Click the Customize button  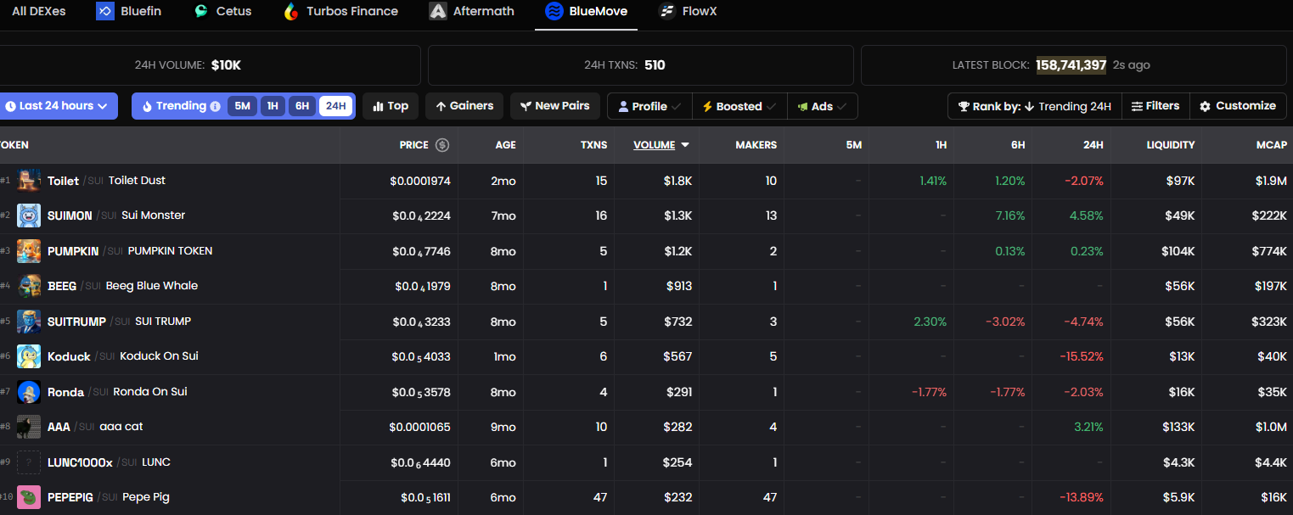click(1238, 106)
